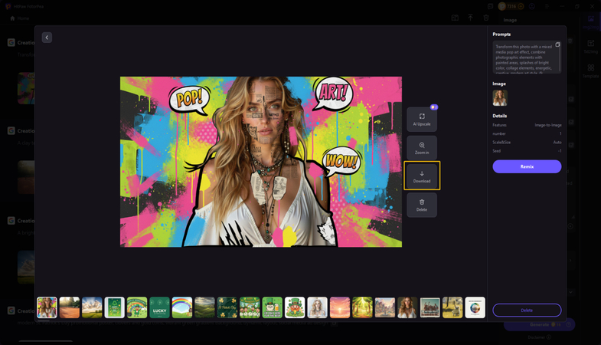Select the pop art woman thumbnail in filmstrip
The width and height of the screenshot is (601, 345).
click(x=47, y=307)
